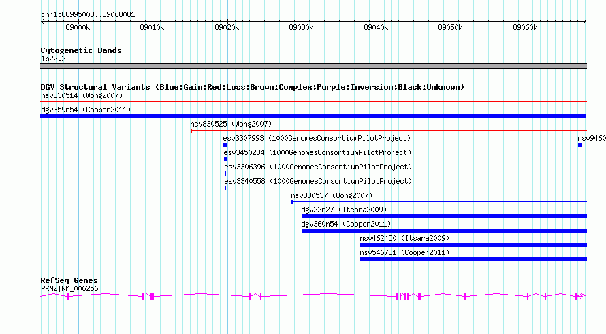The height and width of the screenshot is (334, 606).
Task: Open the nsv546781 (Cooper2011) variant bar
Action: click(473, 259)
